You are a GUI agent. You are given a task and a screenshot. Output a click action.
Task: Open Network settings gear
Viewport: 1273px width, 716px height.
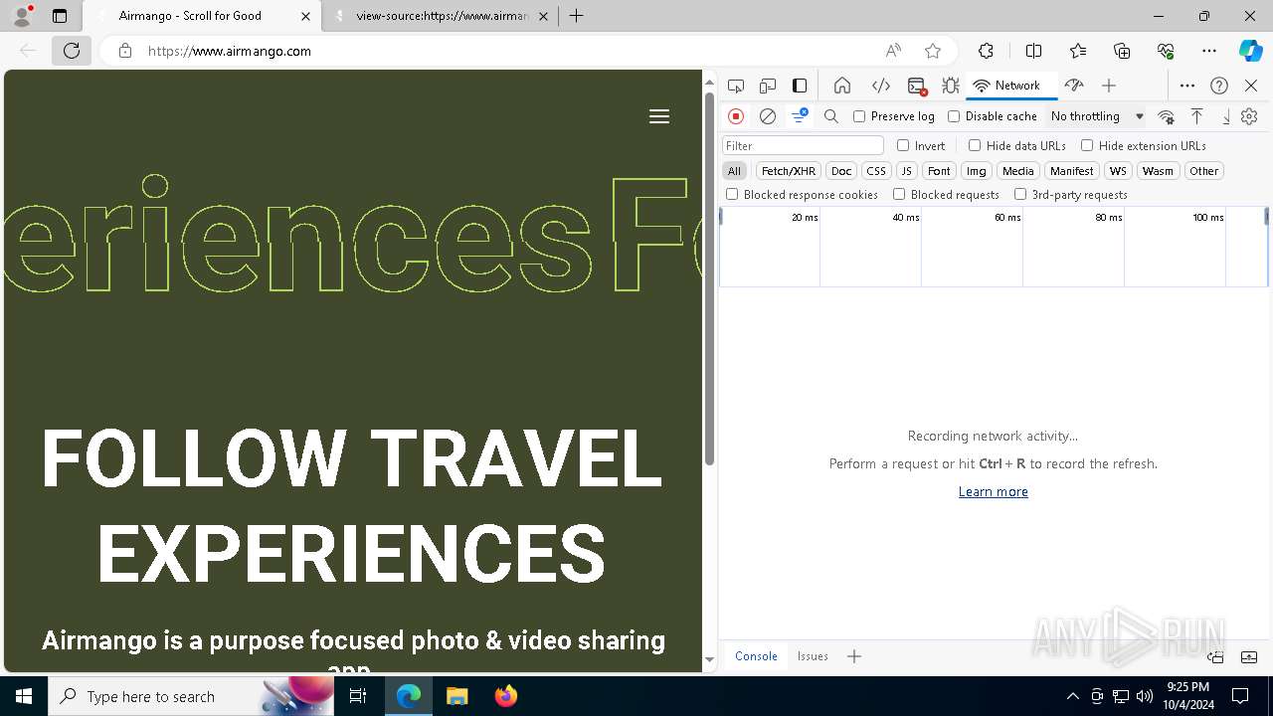(1249, 116)
